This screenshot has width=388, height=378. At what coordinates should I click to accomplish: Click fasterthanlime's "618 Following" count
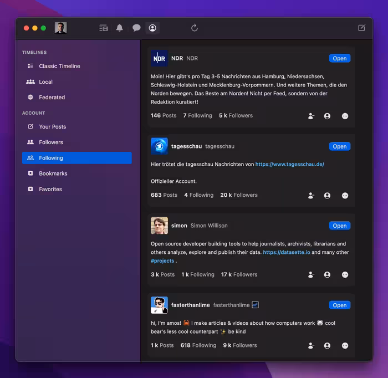point(198,345)
